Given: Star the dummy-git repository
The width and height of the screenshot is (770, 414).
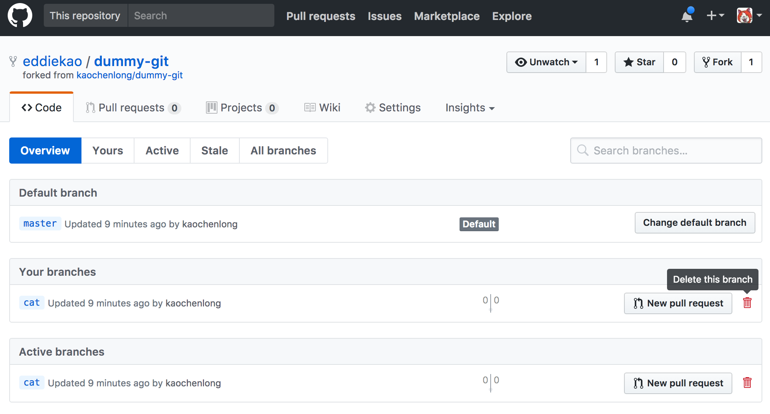Looking at the screenshot, I should point(639,62).
